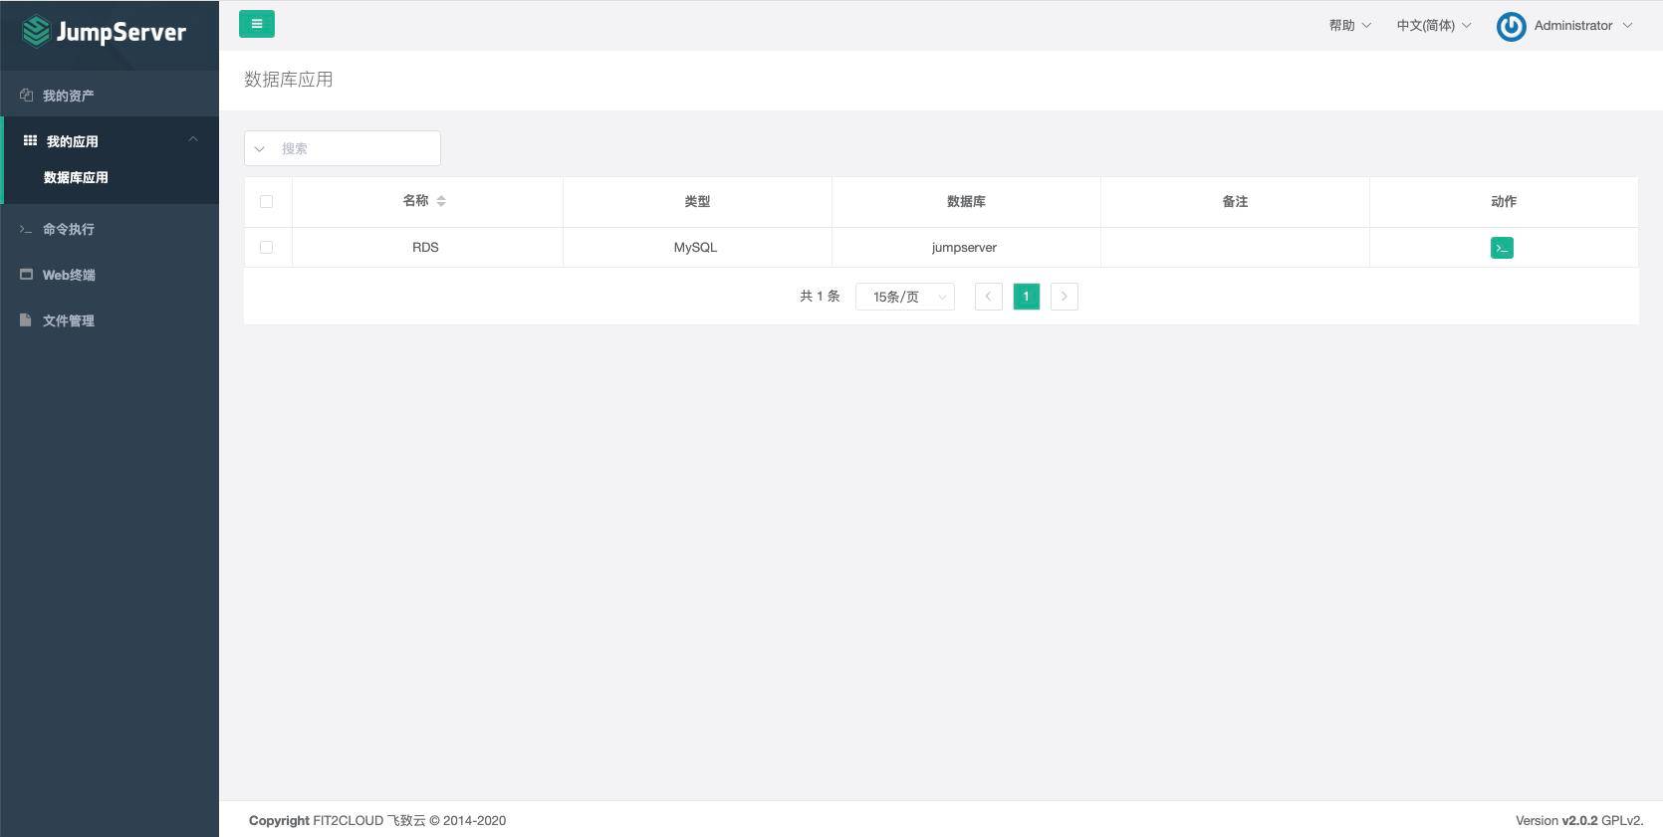This screenshot has width=1663, height=837.
Task: Click the Administrator avatar icon
Action: 1511,26
